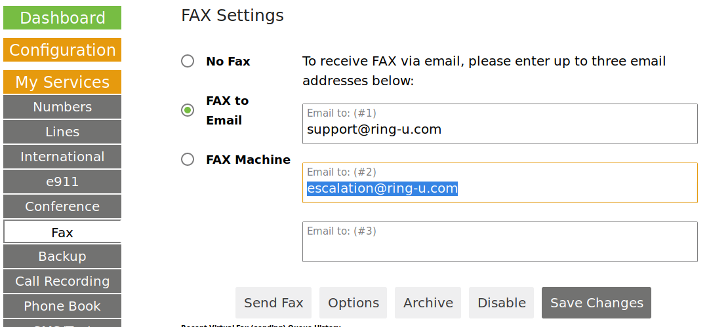
Task: Select the FAX Machine radio option
Action: point(188,159)
